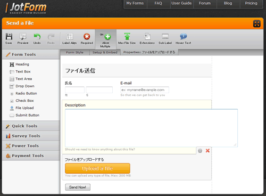Open the FAQ page
The height and width of the screenshot is (196, 266).
[x=159, y=3]
